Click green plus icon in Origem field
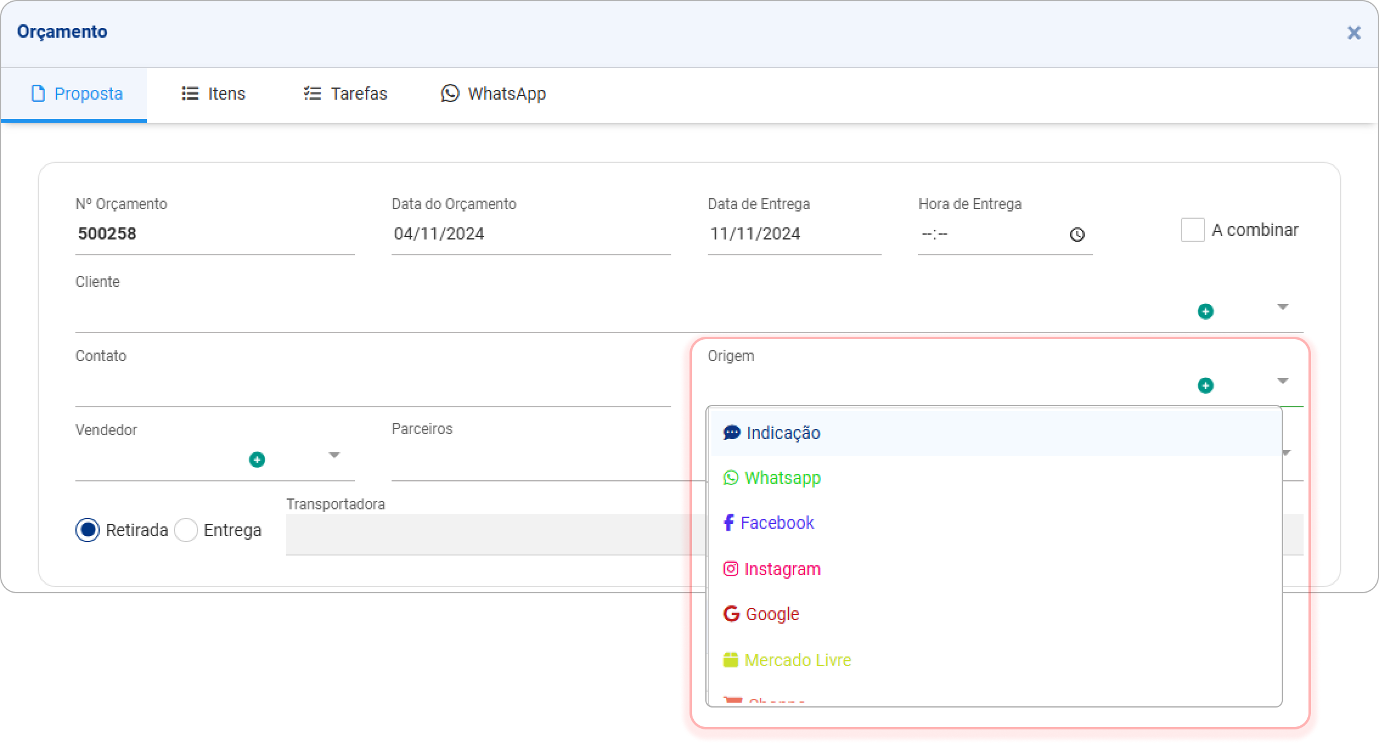The width and height of the screenshot is (1379, 744). point(1205,385)
